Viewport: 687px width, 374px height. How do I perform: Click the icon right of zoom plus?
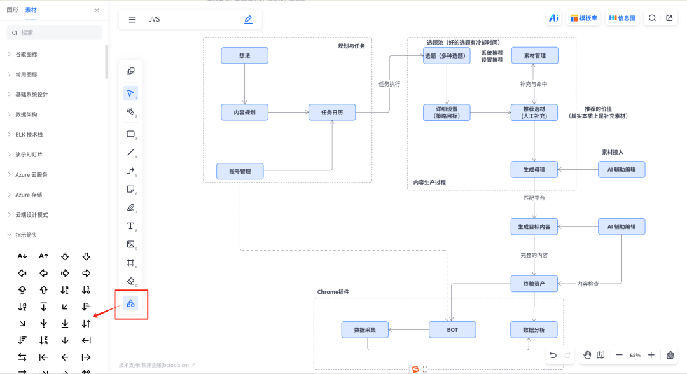tap(670, 355)
